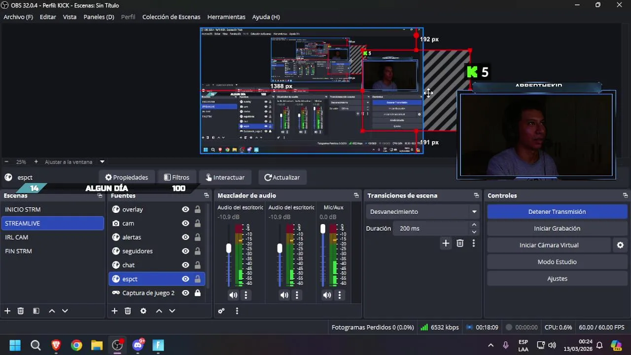
Task: Mute first Audio del escritorio channel
Action: (x=233, y=295)
